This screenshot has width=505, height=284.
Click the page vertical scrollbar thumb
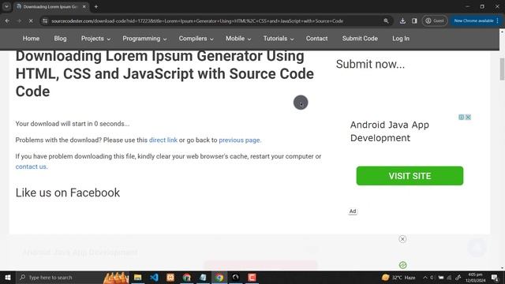click(x=502, y=69)
